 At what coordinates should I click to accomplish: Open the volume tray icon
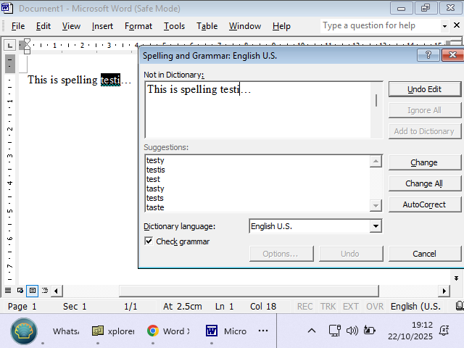(x=352, y=331)
